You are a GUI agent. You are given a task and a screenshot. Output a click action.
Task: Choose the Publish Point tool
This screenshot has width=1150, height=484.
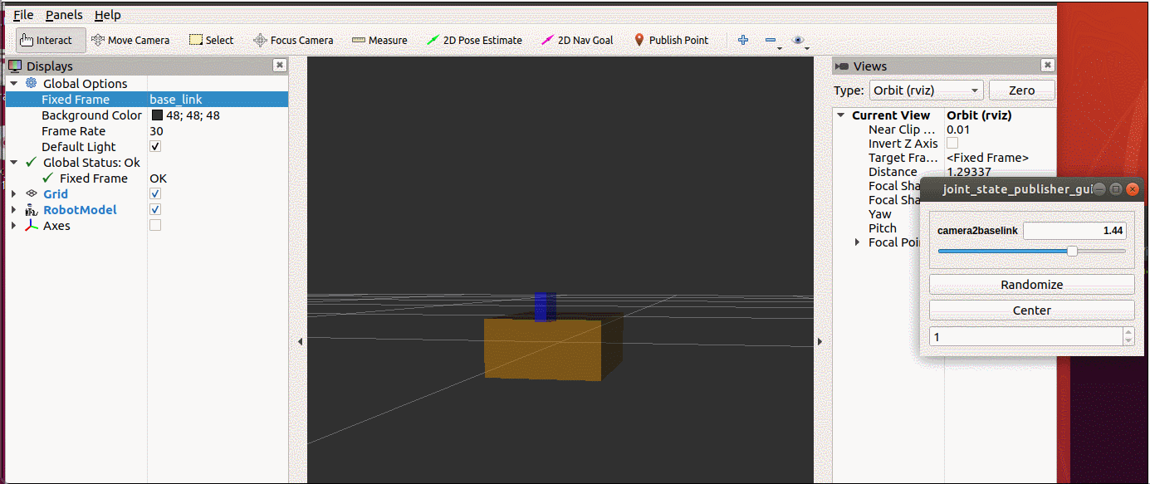pyautogui.click(x=671, y=40)
